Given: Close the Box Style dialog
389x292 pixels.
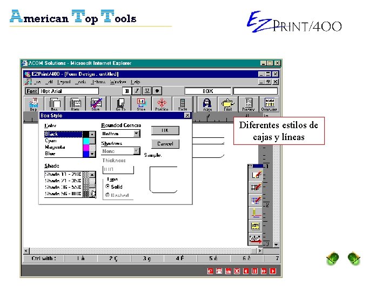Looking at the screenshot, I should coord(187,116).
